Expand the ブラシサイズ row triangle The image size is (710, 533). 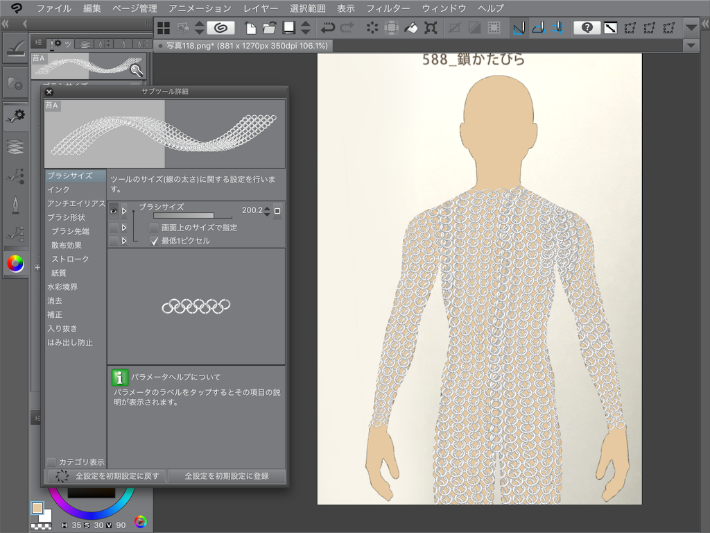coord(124,211)
